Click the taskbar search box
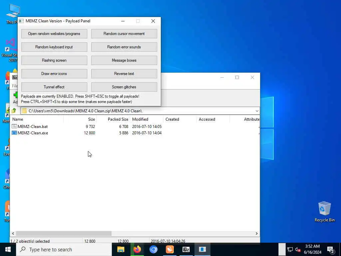Screen dimensions: 341x256 click(64, 249)
